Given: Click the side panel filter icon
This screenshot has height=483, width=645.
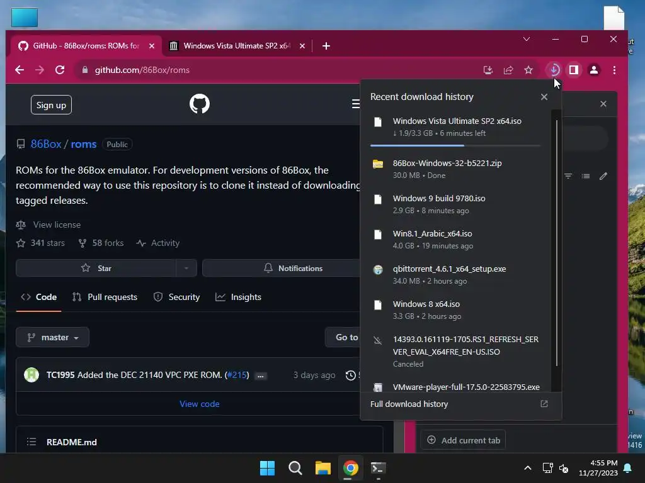Looking at the screenshot, I should coord(568,176).
